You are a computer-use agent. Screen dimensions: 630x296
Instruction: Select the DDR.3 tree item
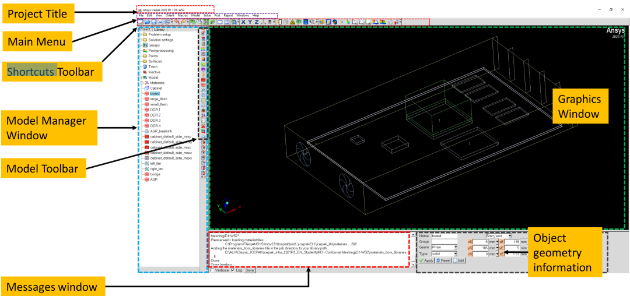click(155, 121)
